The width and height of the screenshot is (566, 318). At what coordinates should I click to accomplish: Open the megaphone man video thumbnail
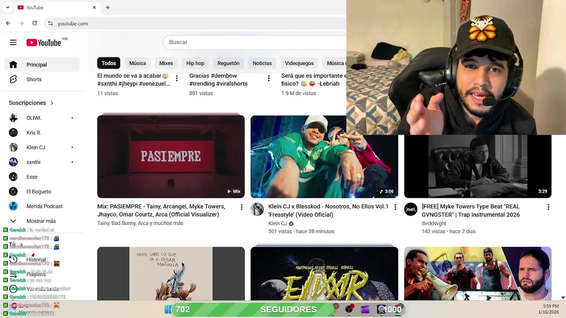point(478,273)
